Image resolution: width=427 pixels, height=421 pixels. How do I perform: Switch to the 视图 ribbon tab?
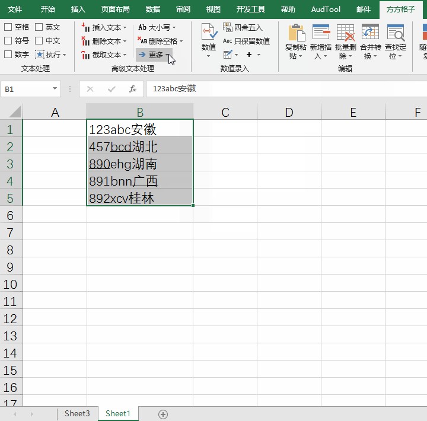213,9
